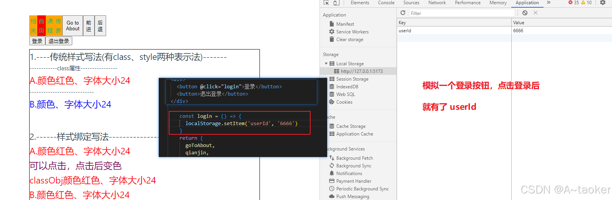The height and width of the screenshot is (200, 612).
Task: Open the Push Messaging entry
Action: (x=349, y=196)
